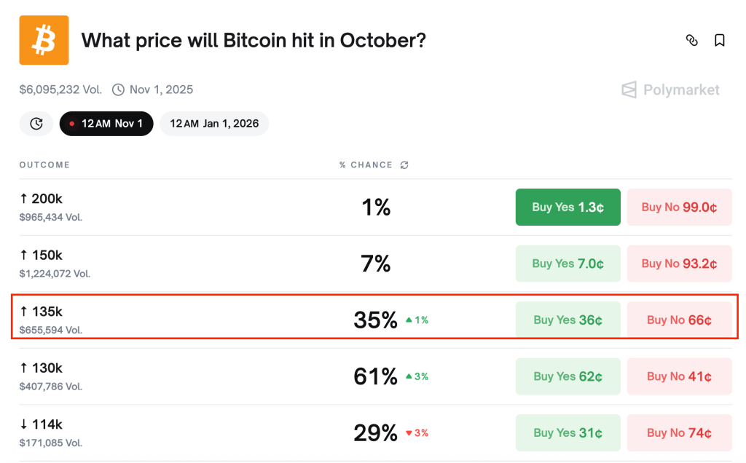746x463 pixels.
Task: Click the clock icon beside Nov 1, 2025
Action: point(118,90)
